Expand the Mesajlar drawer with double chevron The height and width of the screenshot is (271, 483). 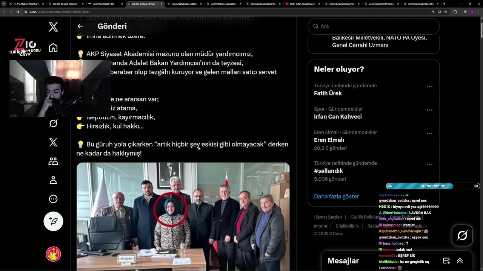click(x=460, y=261)
